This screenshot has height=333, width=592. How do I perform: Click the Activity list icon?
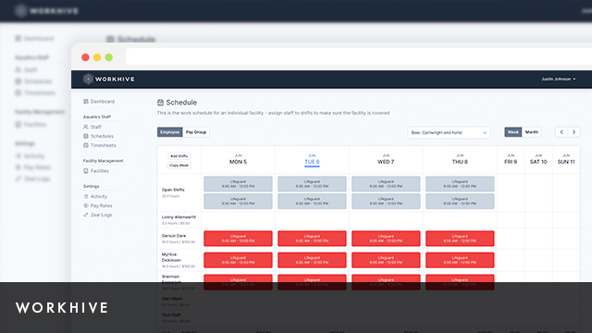(x=86, y=197)
